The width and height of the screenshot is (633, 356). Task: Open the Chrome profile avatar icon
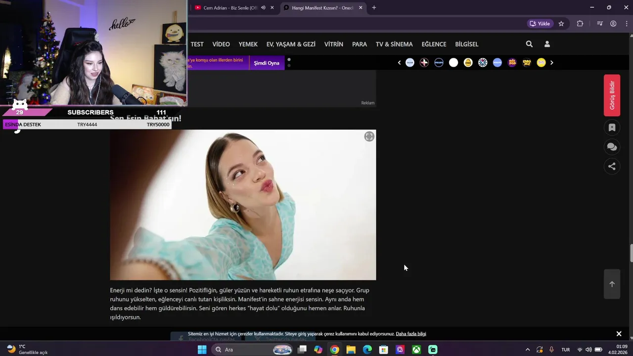[613, 23]
